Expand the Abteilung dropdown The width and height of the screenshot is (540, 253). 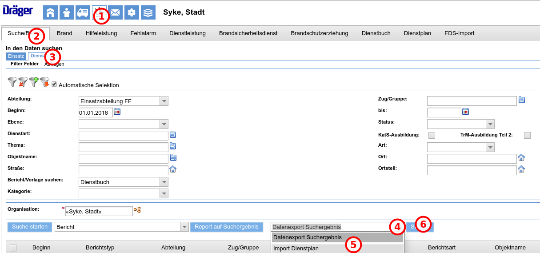pyautogui.click(x=164, y=101)
